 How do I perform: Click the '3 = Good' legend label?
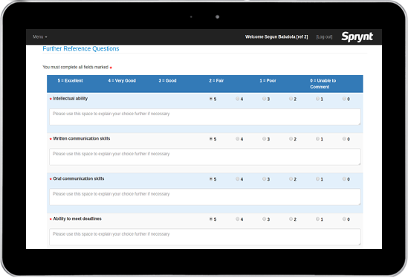point(167,81)
